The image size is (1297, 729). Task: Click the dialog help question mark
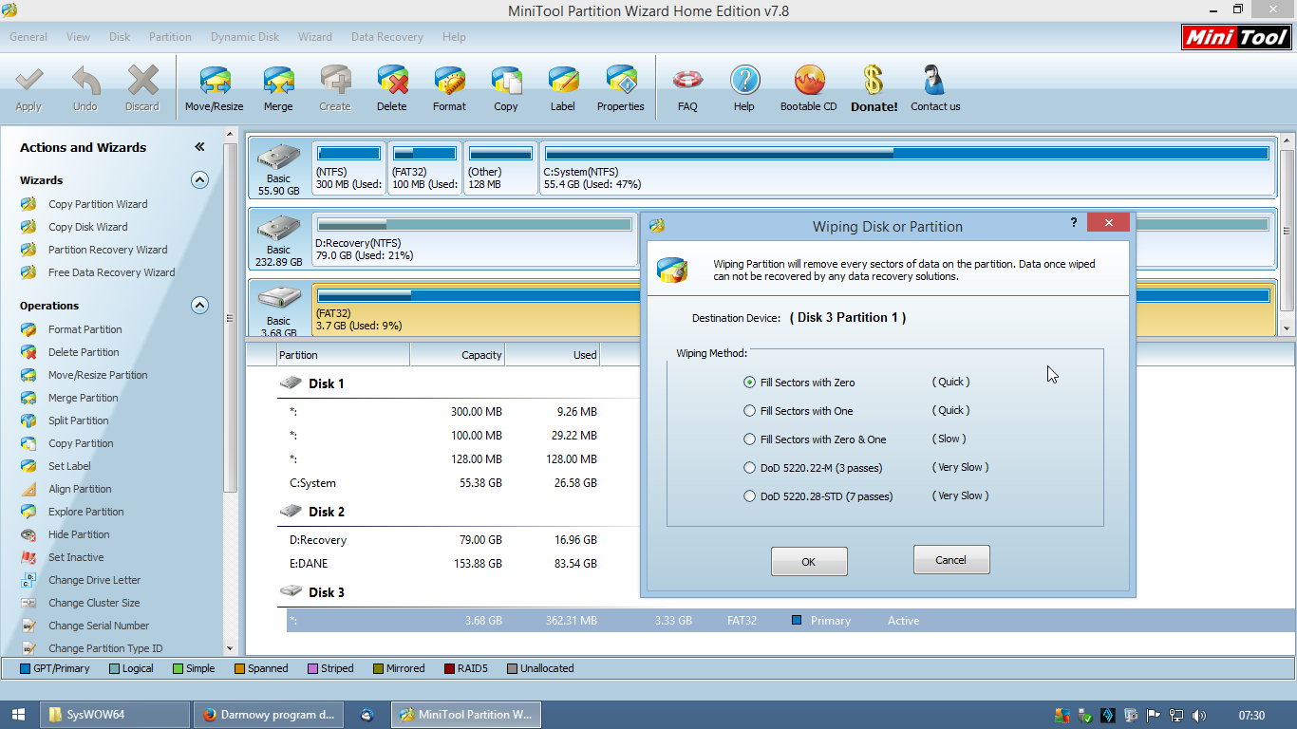coord(1074,222)
